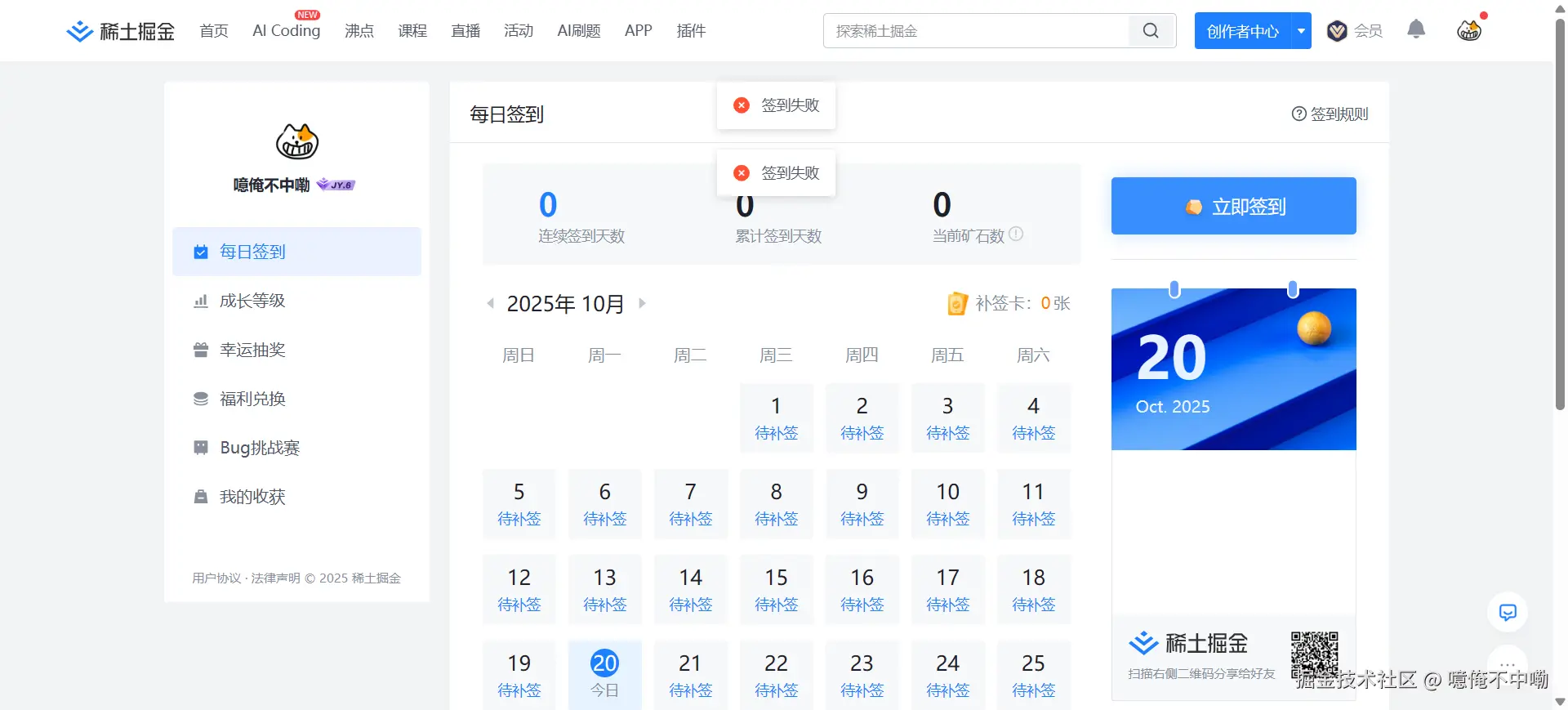Open the 法律声明 footer link
This screenshot has height=710, width=1568.
pyautogui.click(x=275, y=578)
